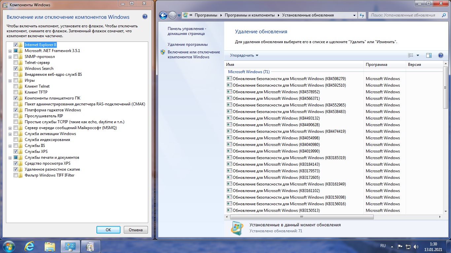451x253 pixels.
Task: Uncheck Компоненты планшетного ПК
Action: (16, 98)
